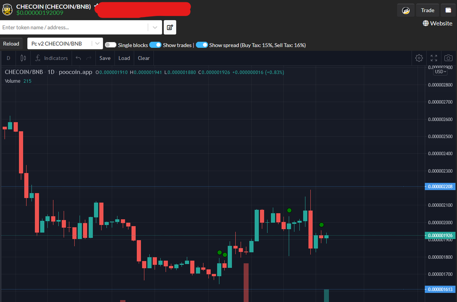Focus the token name / address input
The image size is (457, 302).
coord(74,27)
